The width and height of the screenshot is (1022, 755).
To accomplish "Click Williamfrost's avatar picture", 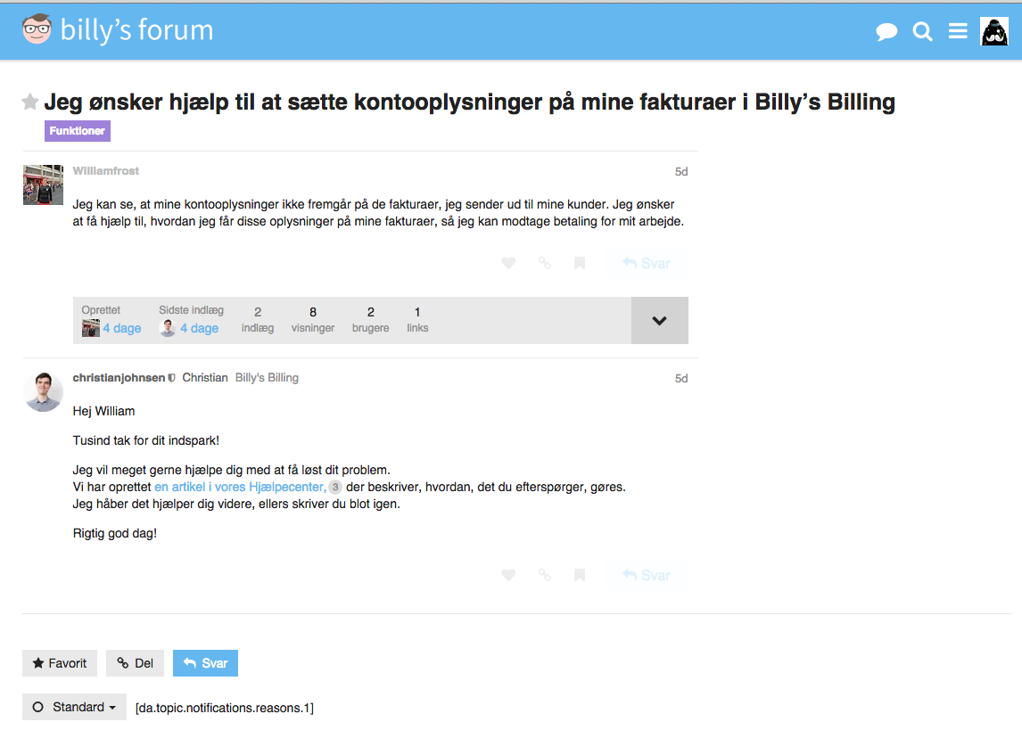I will (43, 185).
